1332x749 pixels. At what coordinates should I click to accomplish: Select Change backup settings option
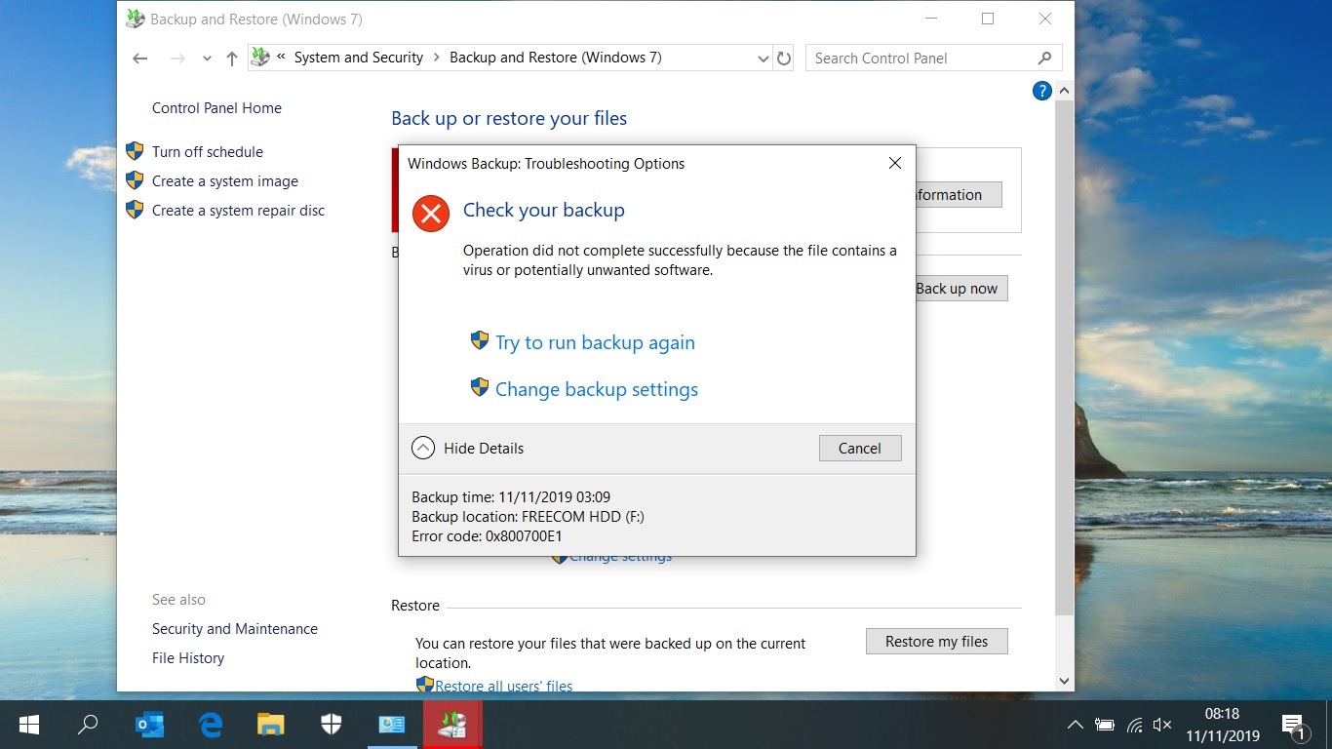[x=596, y=390]
